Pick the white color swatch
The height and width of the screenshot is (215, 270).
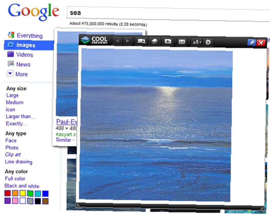point(23,201)
